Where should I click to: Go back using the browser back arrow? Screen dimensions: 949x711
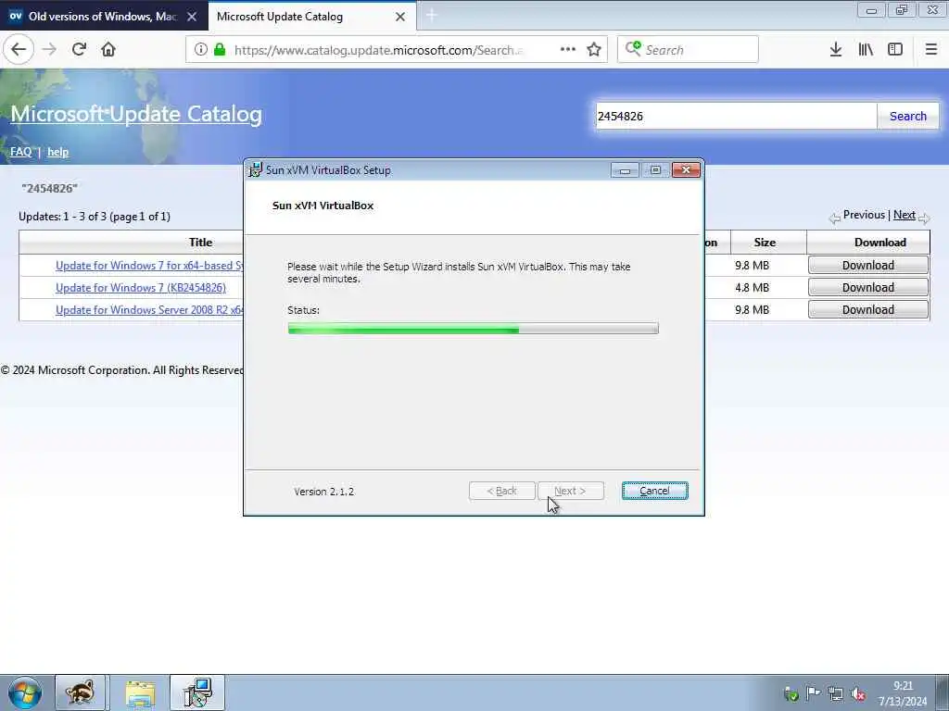point(19,50)
